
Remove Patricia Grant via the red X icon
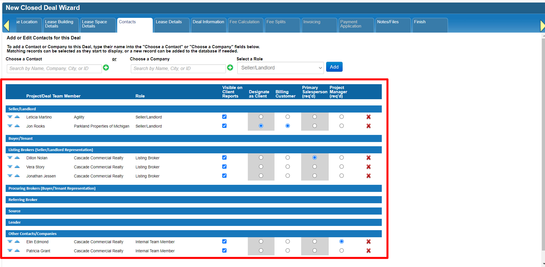click(368, 251)
